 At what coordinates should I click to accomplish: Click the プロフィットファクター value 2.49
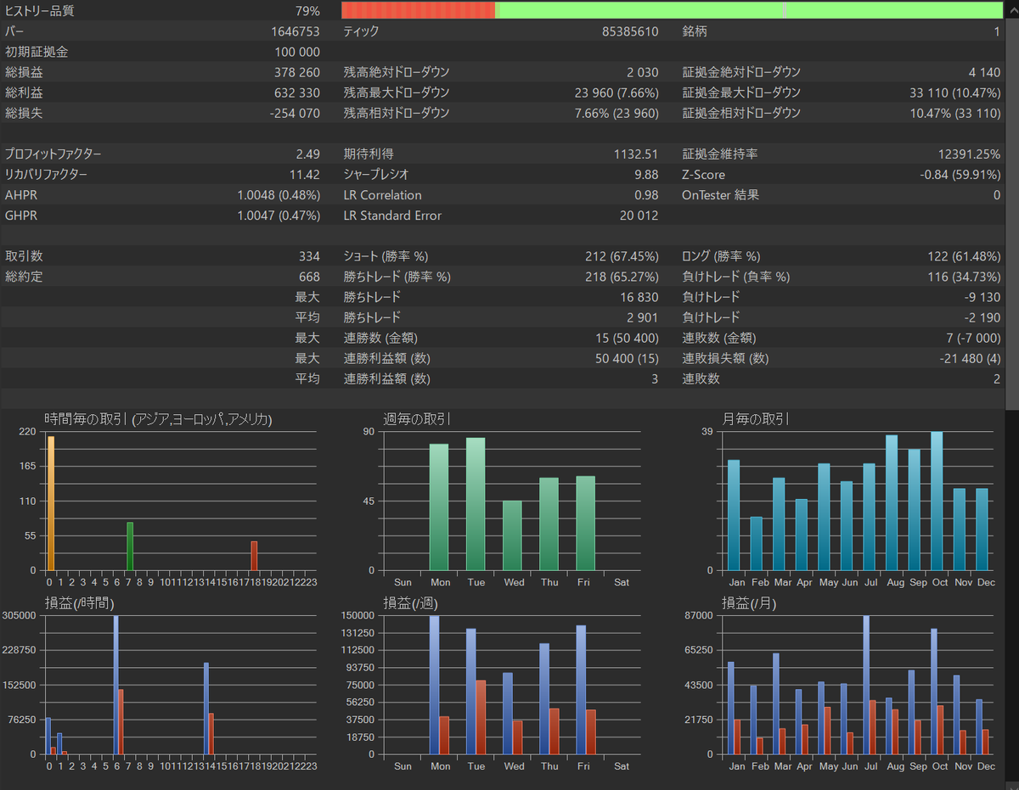click(310, 154)
